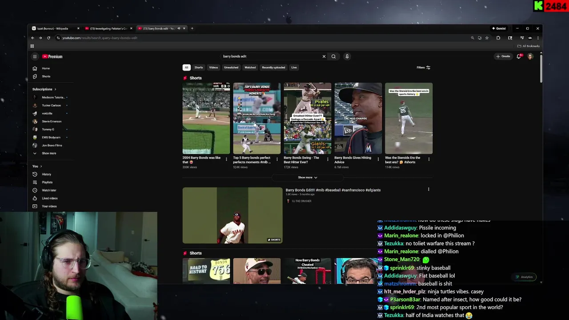Image resolution: width=569 pixels, height=320 pixels.
Task: Open the browser apps grid shortcut
Action: tap(32, 46)
